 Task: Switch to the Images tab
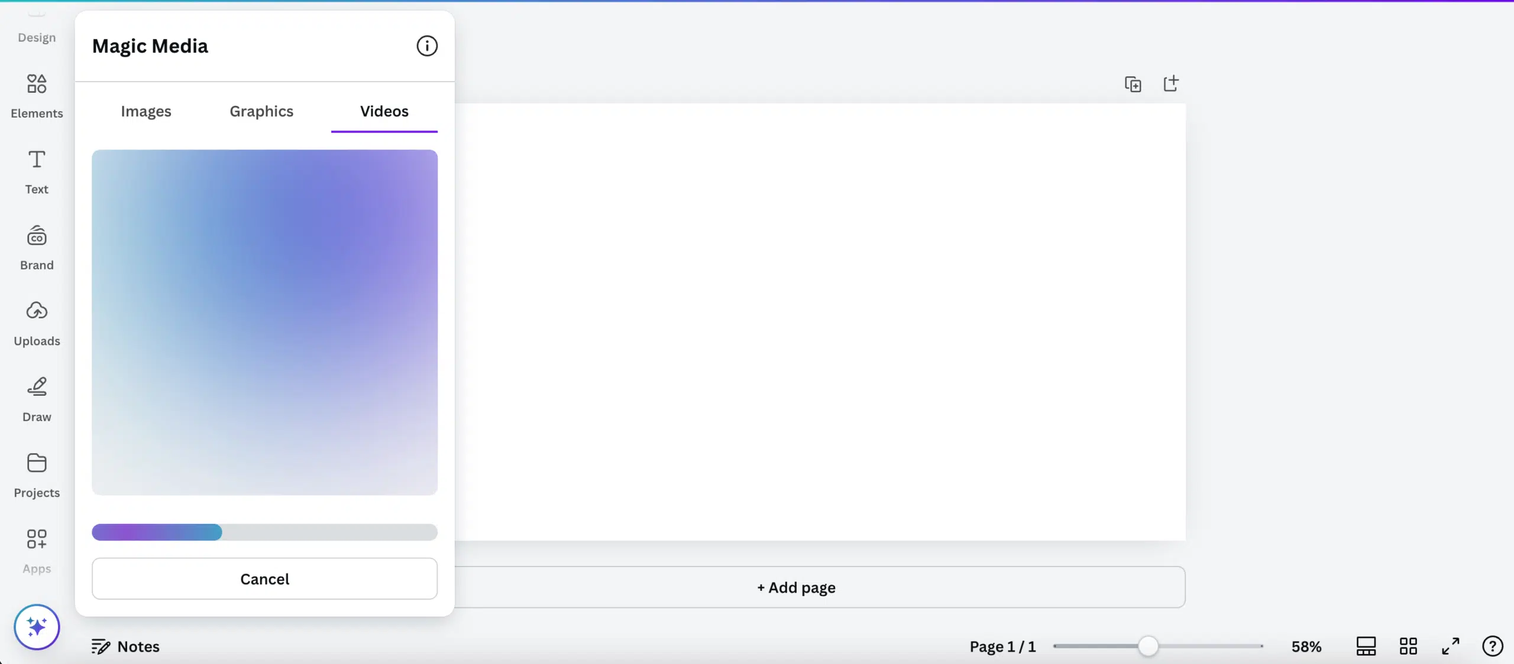(146, 111)
